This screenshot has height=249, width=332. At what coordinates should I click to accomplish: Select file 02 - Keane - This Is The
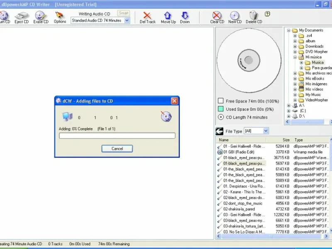[x=244, y=192]
